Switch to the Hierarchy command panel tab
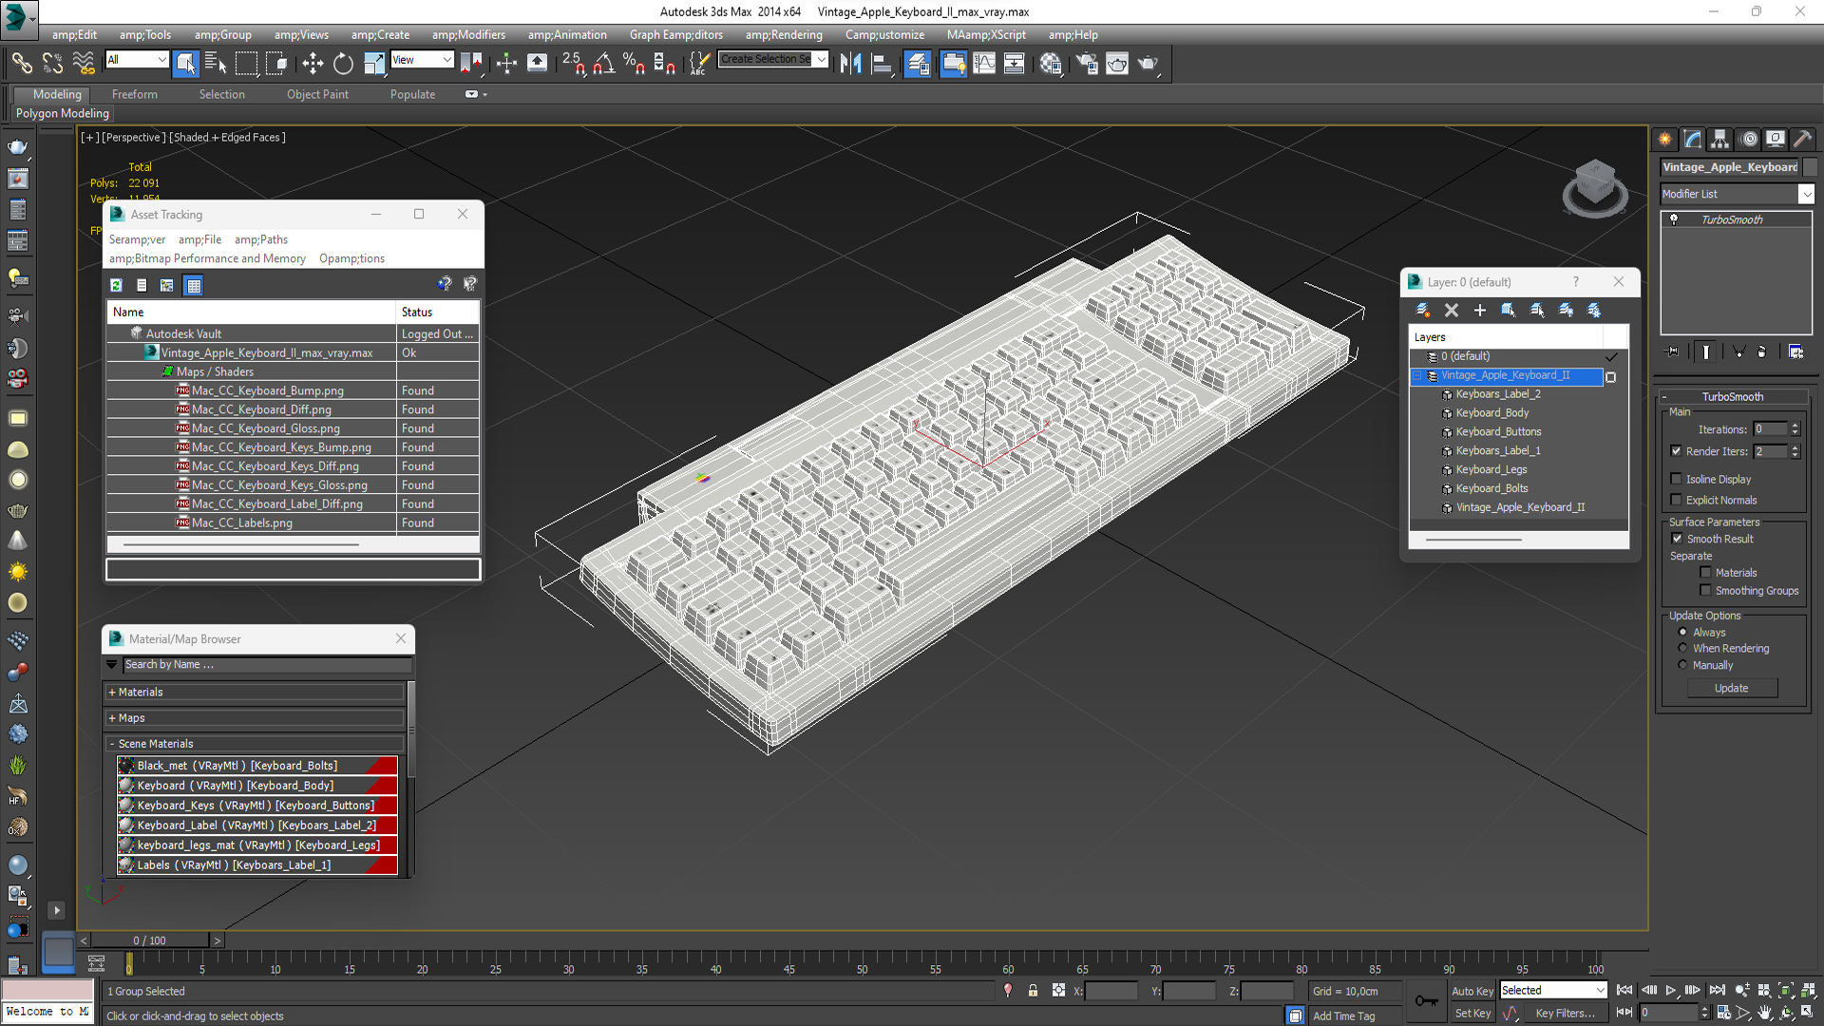The height and width of the screenshot is (1026, 1824). 1719,140
